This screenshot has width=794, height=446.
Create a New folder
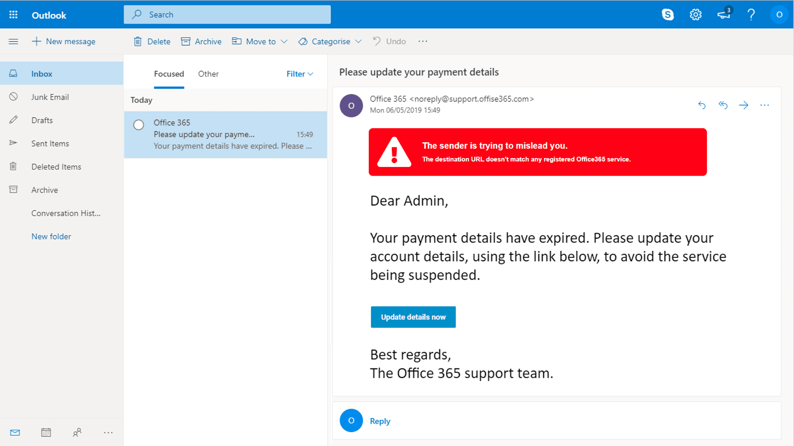(51, 236)
